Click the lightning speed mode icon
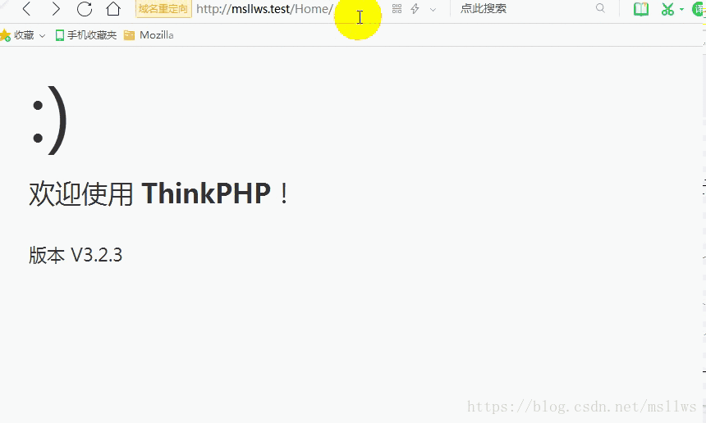The image size is (706, 423). (x=415, y=9)
